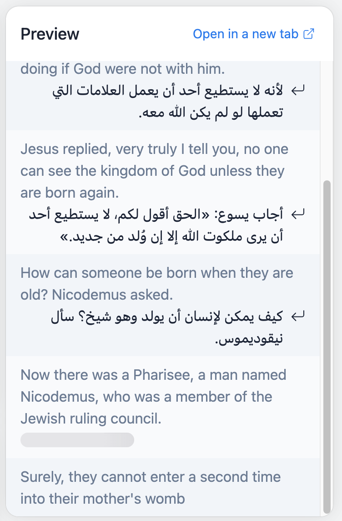The width and height of the screenshot is (342, 521).
Task: Click the external link icon beside the tab link
Action: click(309, 34)
